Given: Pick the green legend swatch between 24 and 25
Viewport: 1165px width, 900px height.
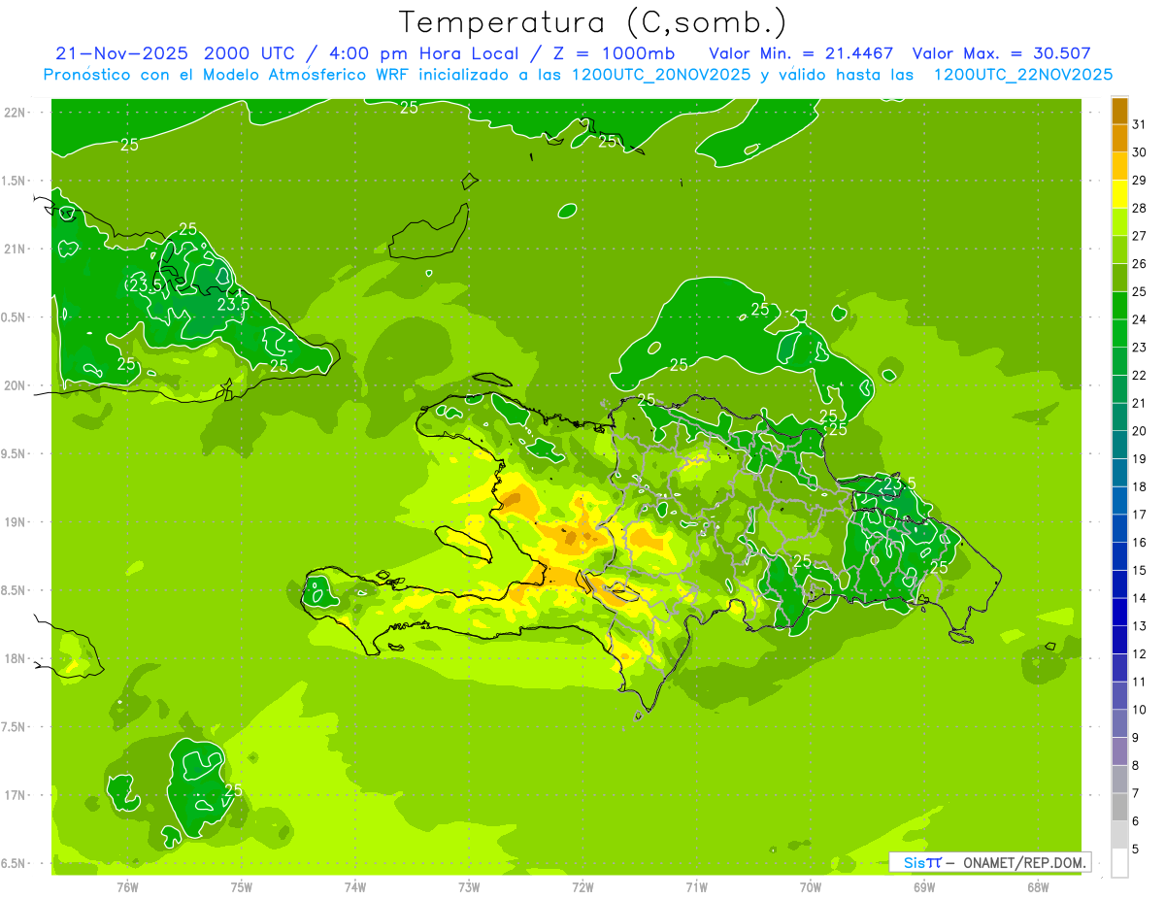Looking at the screenshot, I should 1119,306.
